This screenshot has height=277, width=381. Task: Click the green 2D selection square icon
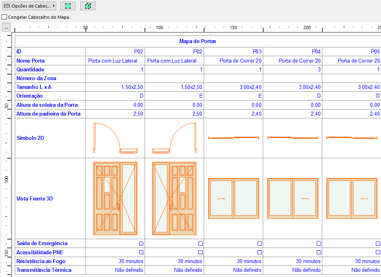pyautogui.click(x=68, y=6)
